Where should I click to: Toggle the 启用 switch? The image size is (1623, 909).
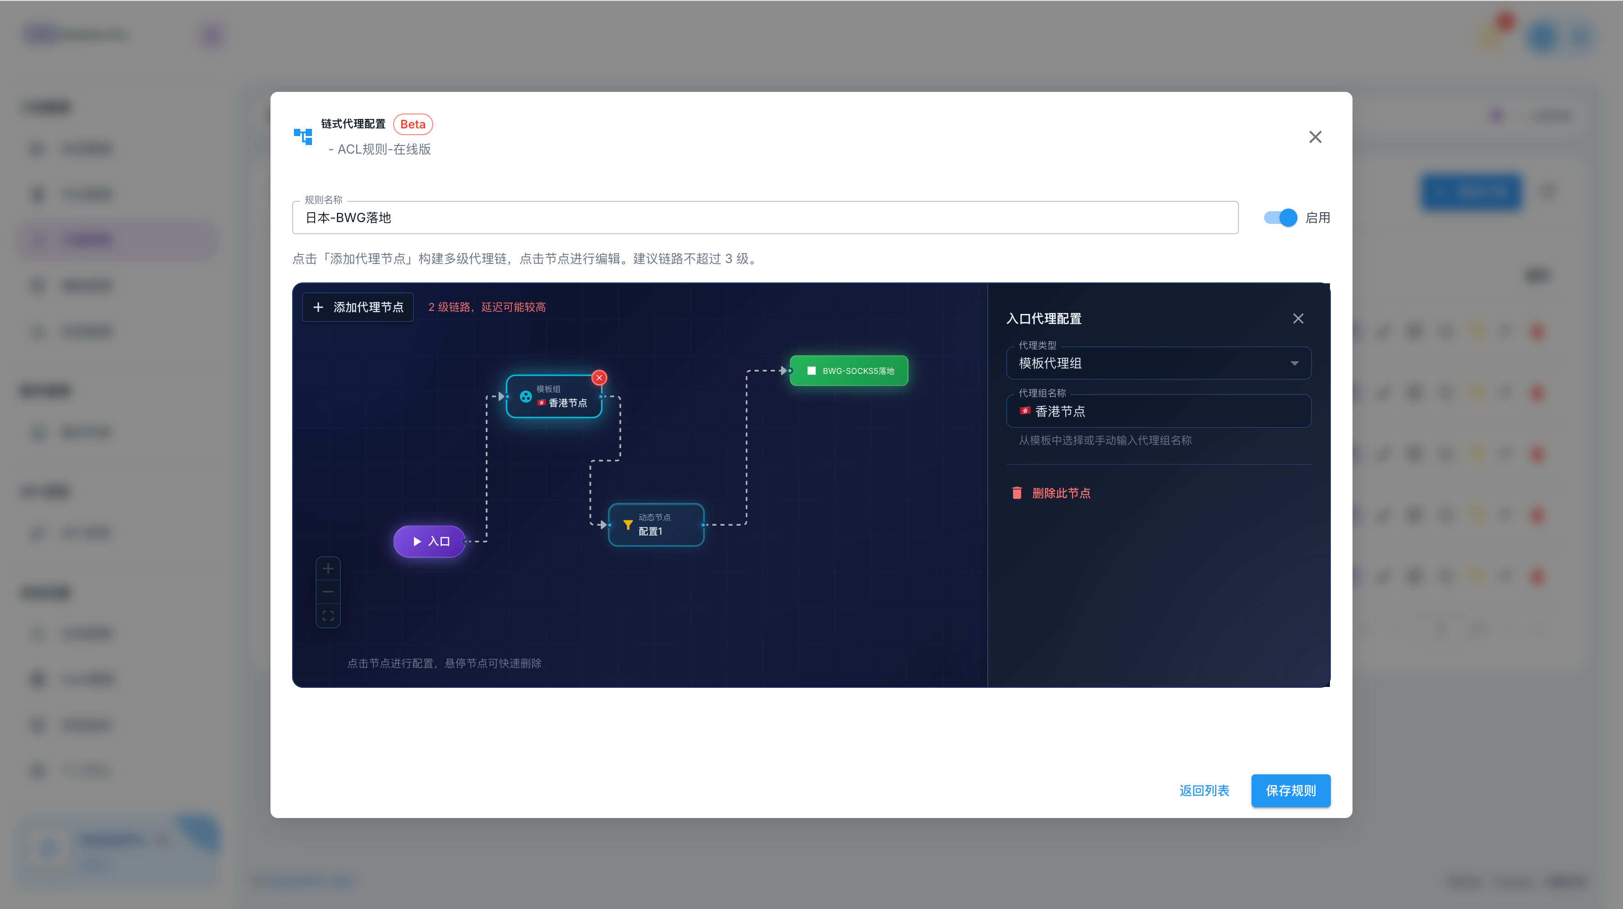(x=1280, y=218)
